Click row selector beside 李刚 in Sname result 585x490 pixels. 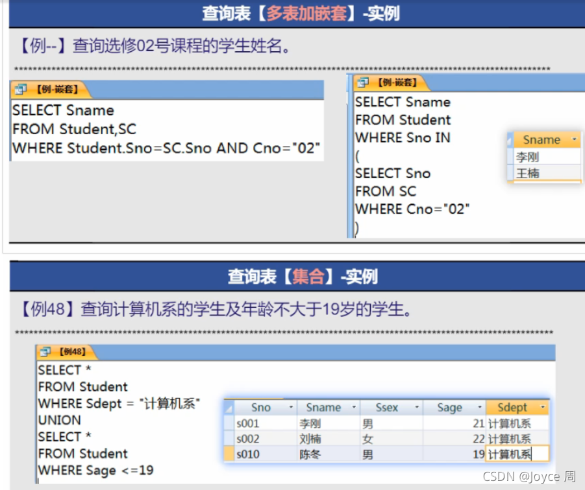point(510,157)
